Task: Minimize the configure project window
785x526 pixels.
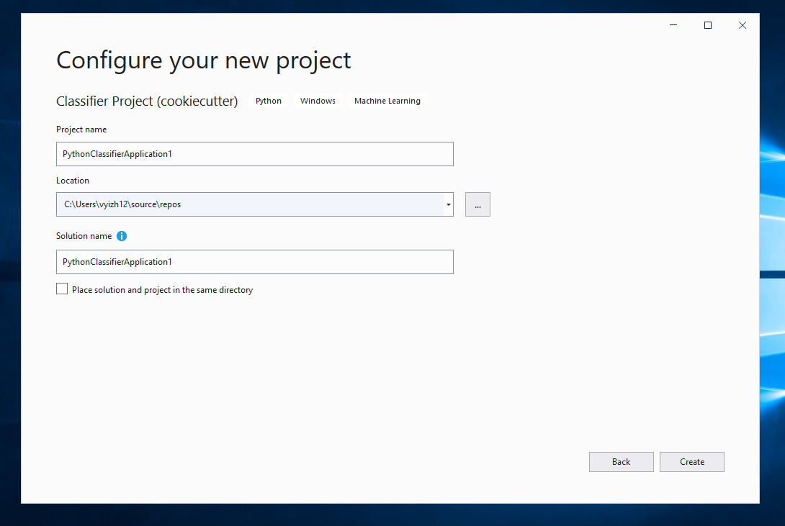Action: (673, 25)
